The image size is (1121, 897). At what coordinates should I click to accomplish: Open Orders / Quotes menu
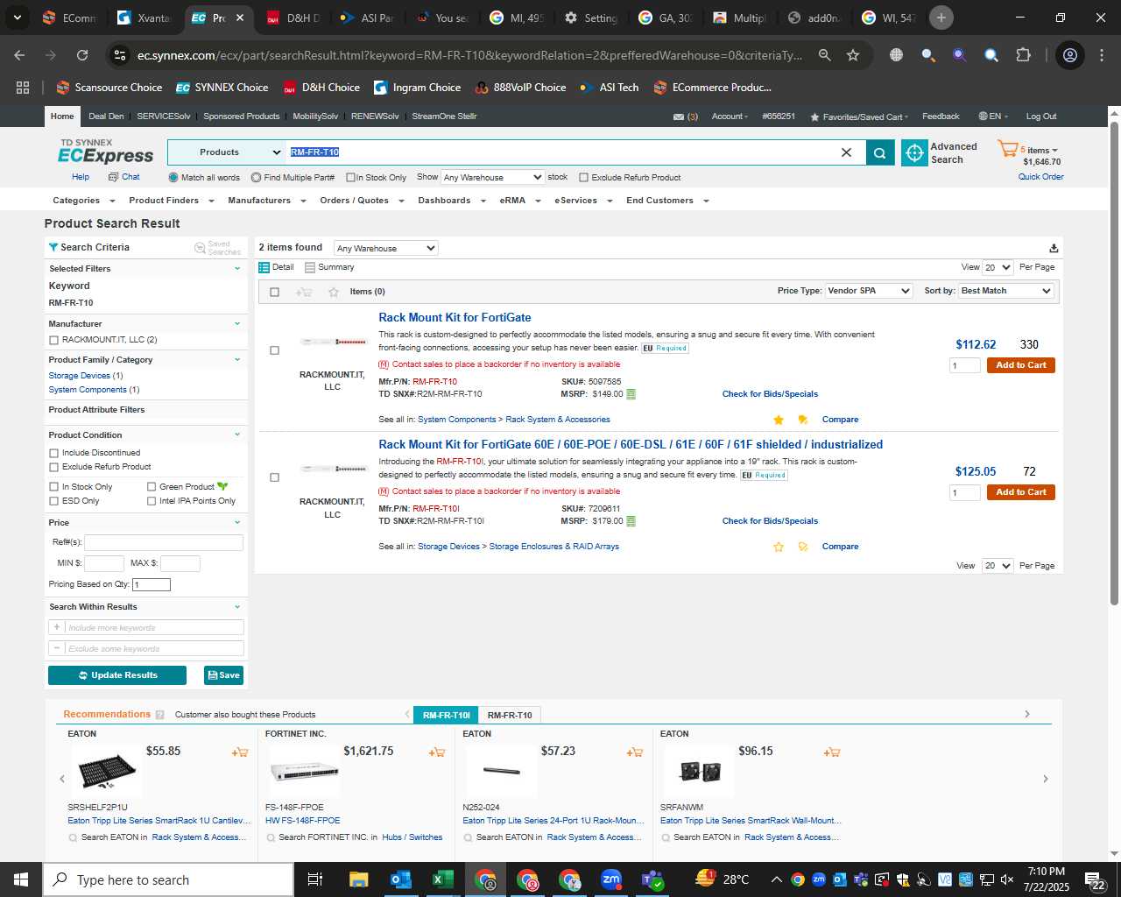pyautogui.click(x=362, y=201)
